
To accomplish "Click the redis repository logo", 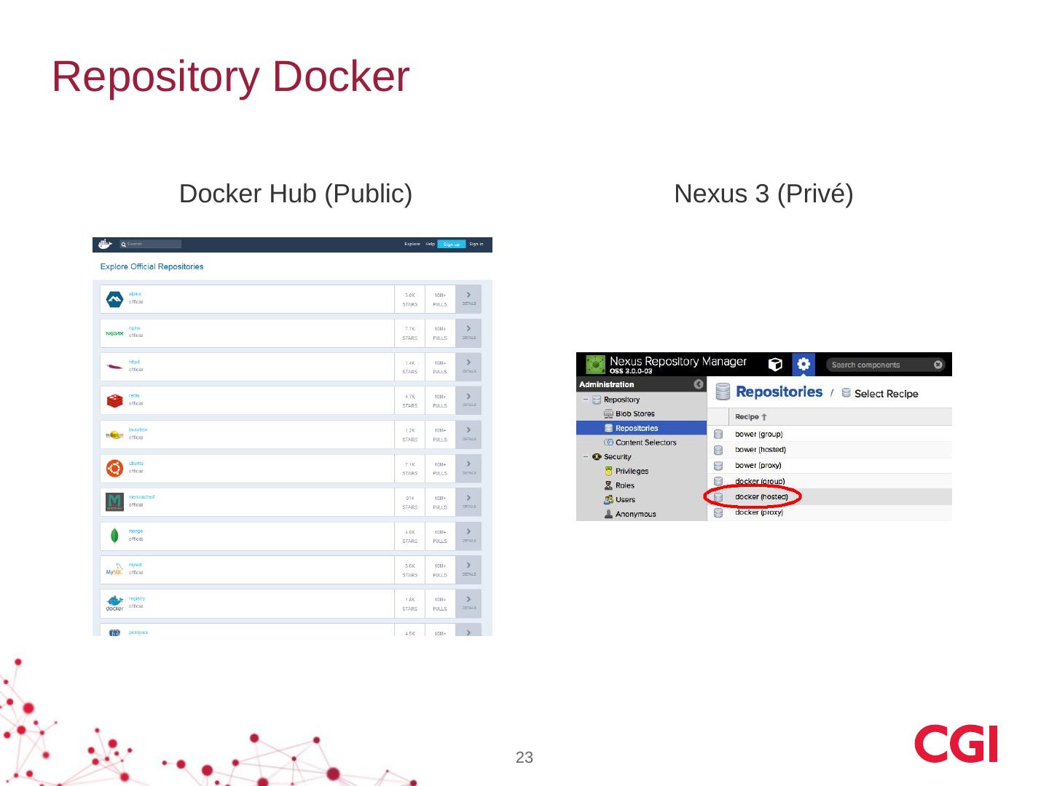I will (114, 400).
